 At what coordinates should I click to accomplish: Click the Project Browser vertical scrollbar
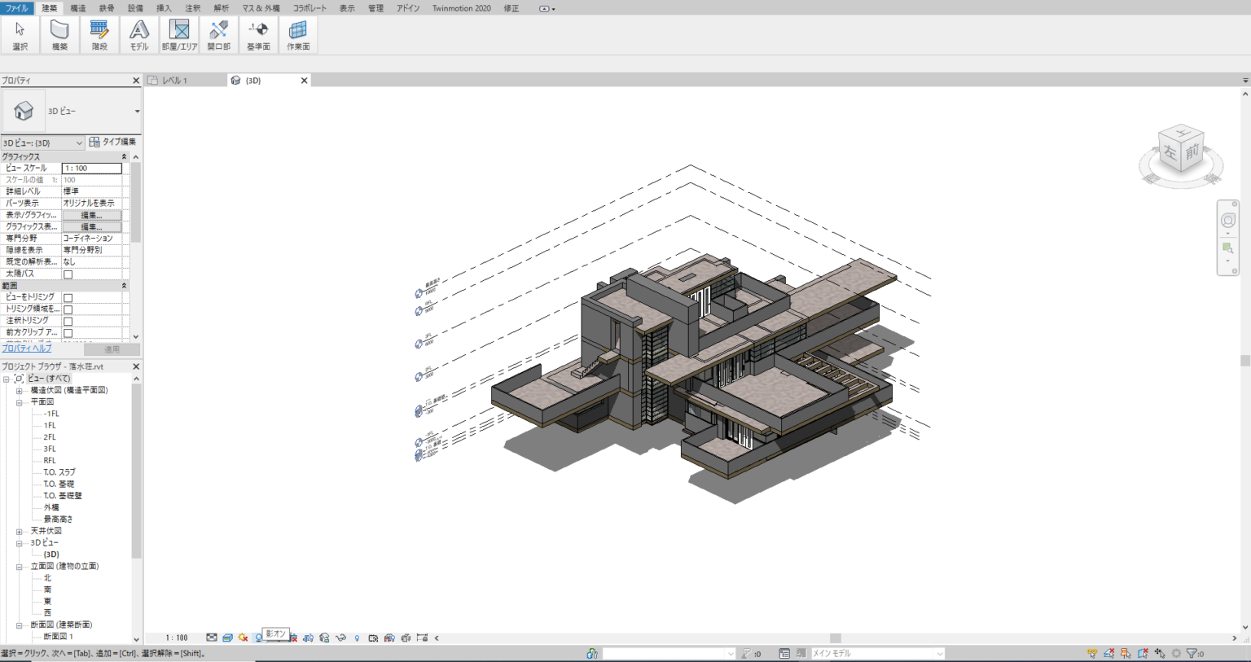[136, 471]
